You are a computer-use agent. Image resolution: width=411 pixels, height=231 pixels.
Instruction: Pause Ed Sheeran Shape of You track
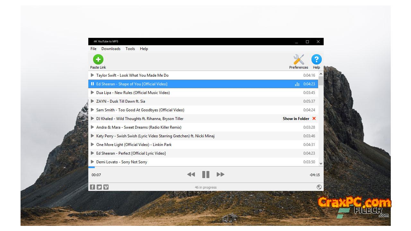[x=92, y=84]
